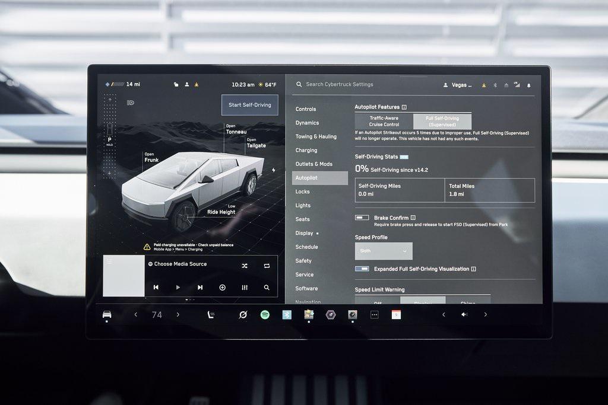Open the seat heater control icon
Image resolution: width=608 pixels, height=405 pixels.
210,315
